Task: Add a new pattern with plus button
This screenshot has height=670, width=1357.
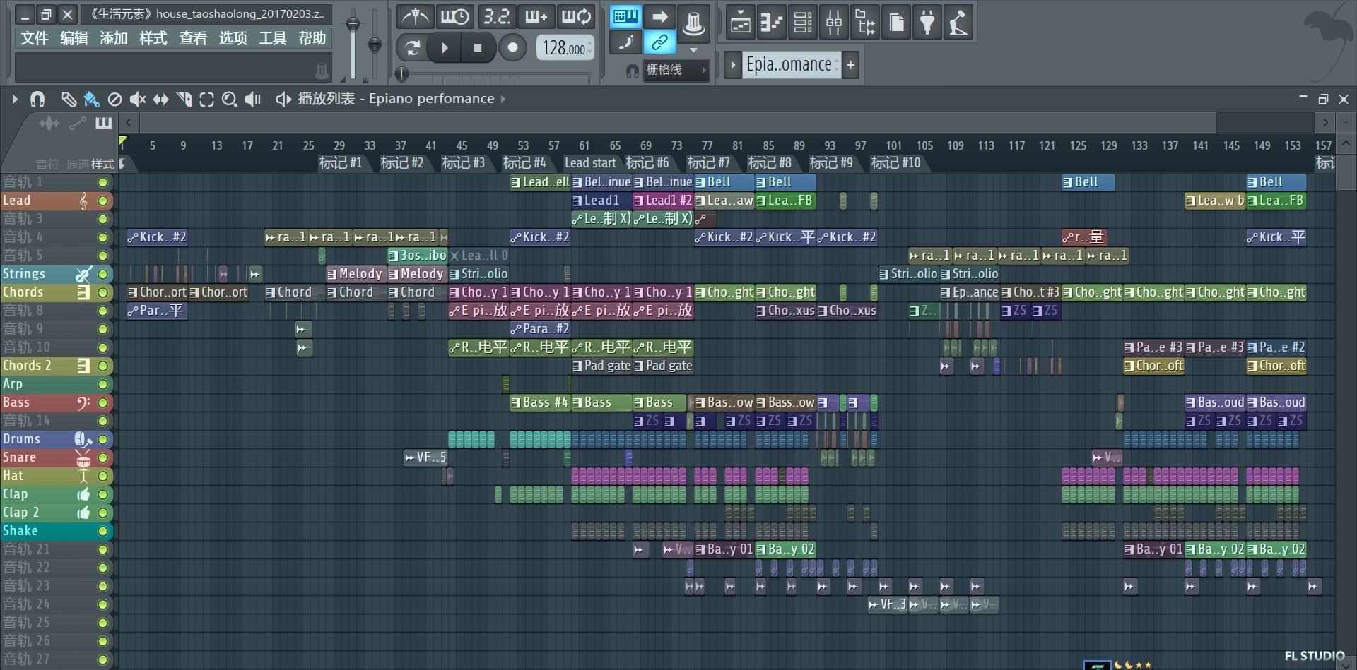Action: [x=850, y=64]
